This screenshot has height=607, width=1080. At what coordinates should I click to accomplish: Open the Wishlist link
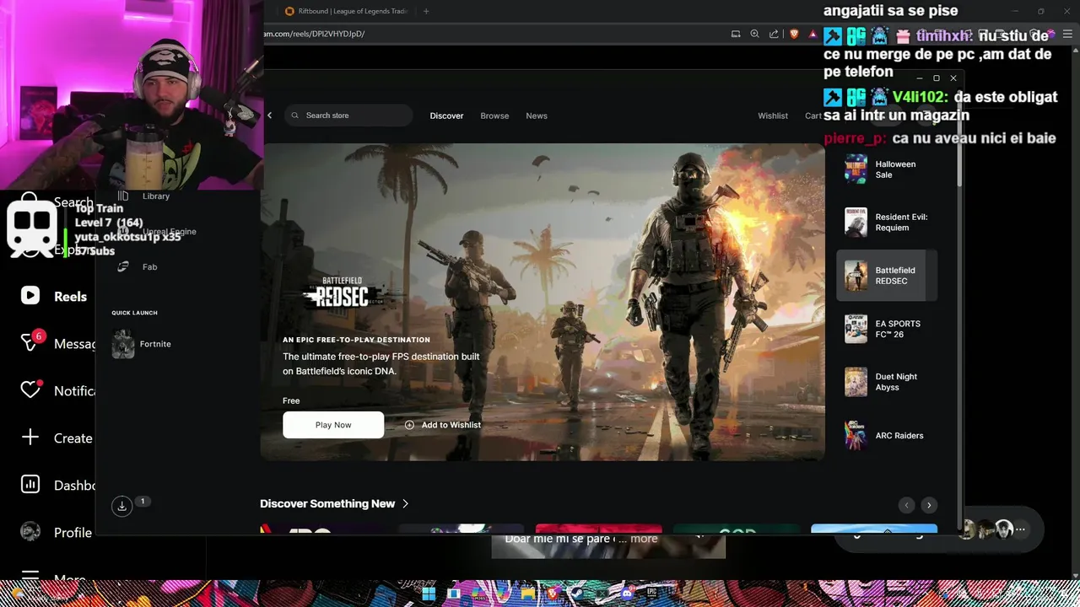pyautogui.click(x=773, y=115)
